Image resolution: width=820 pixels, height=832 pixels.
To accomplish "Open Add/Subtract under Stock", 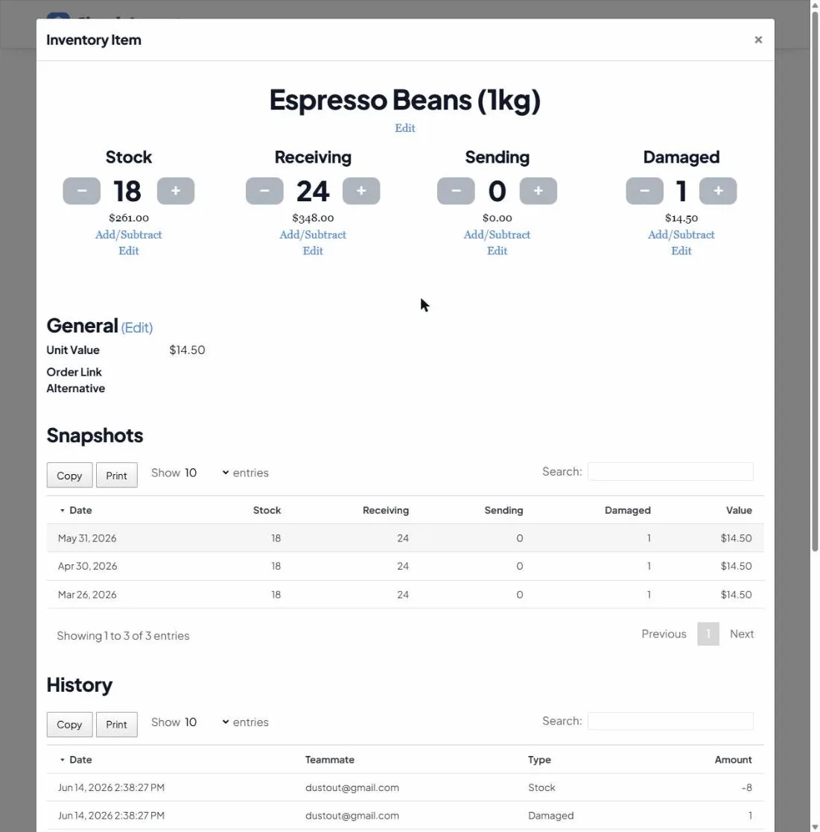I will point(129,235).
